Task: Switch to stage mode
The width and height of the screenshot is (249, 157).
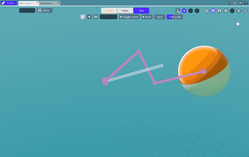Action: 125,11
